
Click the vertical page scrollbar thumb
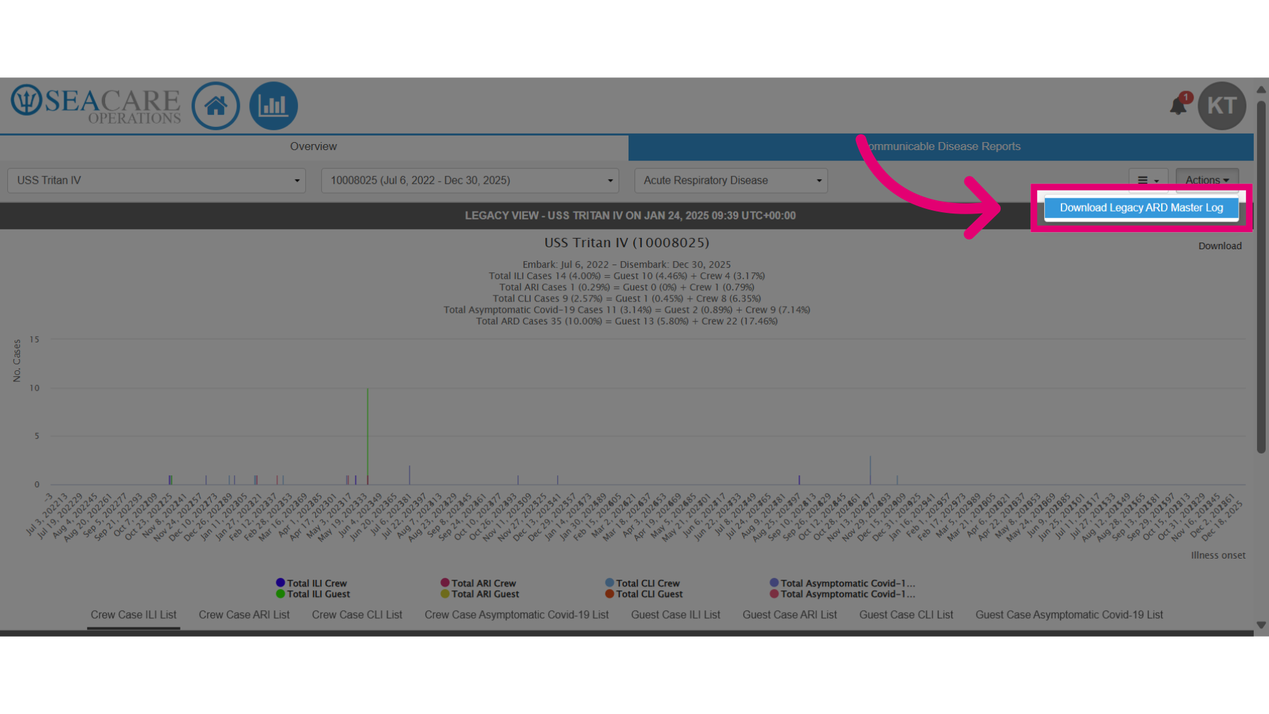[x=1261, y=276]
